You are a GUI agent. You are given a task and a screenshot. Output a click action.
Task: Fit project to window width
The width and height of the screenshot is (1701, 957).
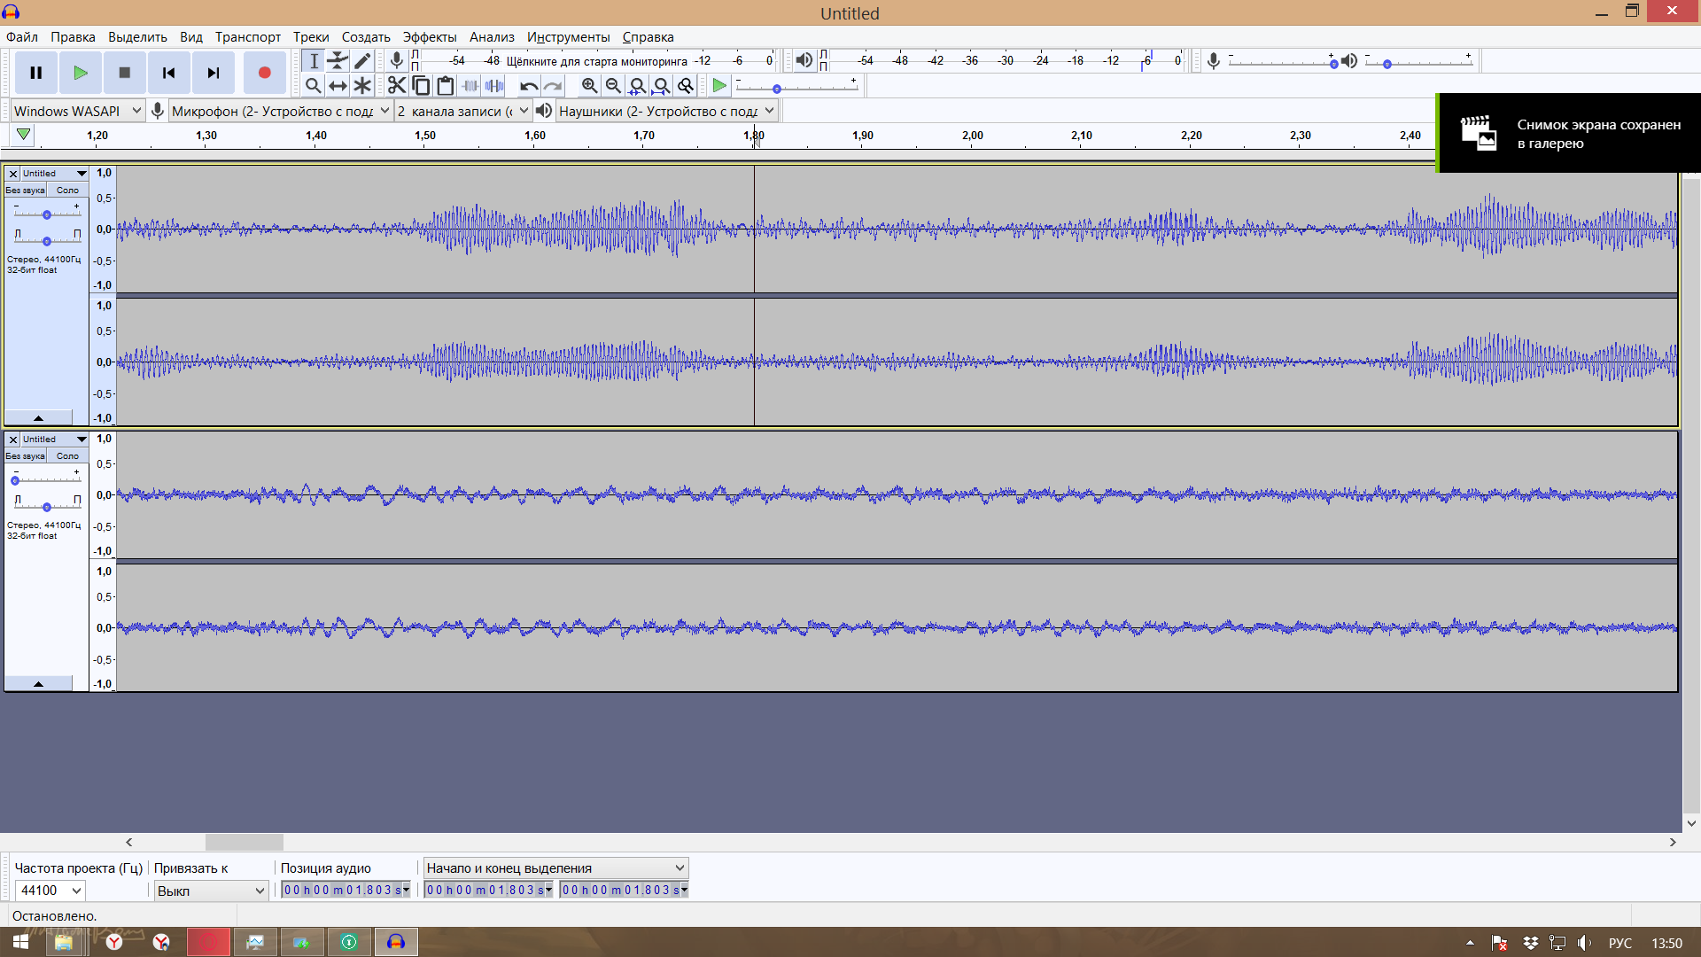click(x=661, y=85)
